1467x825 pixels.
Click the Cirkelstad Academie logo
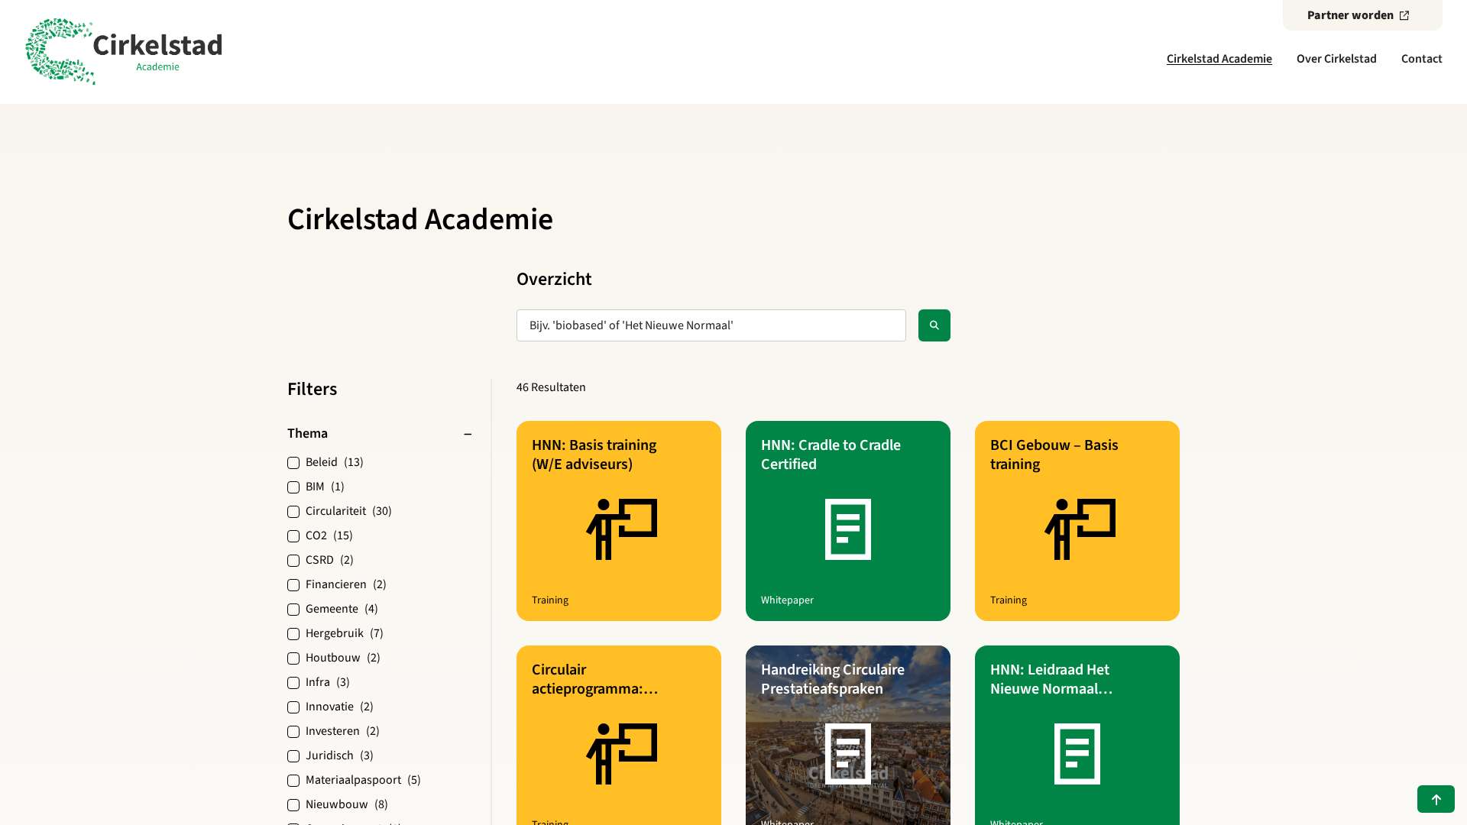124,51
